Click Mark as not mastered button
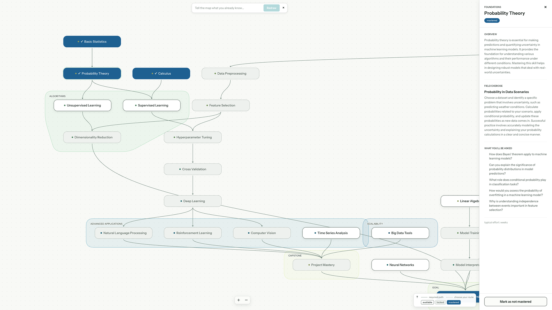Image resolution: width=552 pixels, height=310 pixels. pyautogui.click(x=515, y=302)
